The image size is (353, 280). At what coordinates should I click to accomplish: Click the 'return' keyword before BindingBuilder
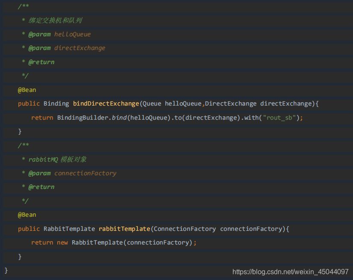42,118
